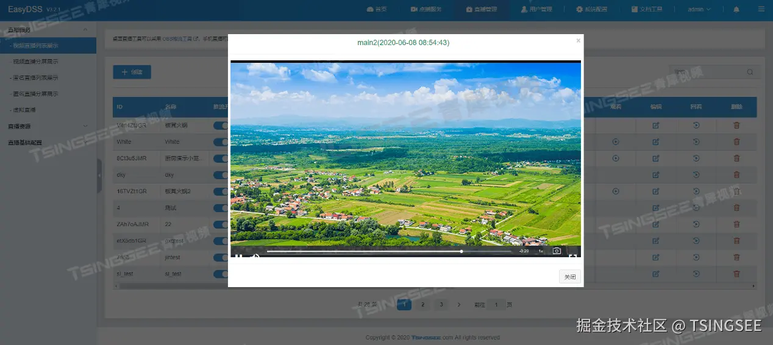Click the edit icon in the White row
773x345 pixels.
[656, 141]
